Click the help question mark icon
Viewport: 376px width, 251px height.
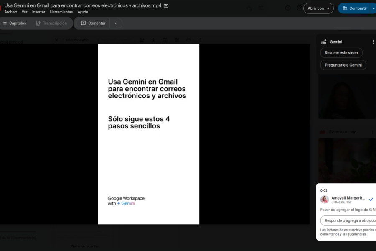299,8
